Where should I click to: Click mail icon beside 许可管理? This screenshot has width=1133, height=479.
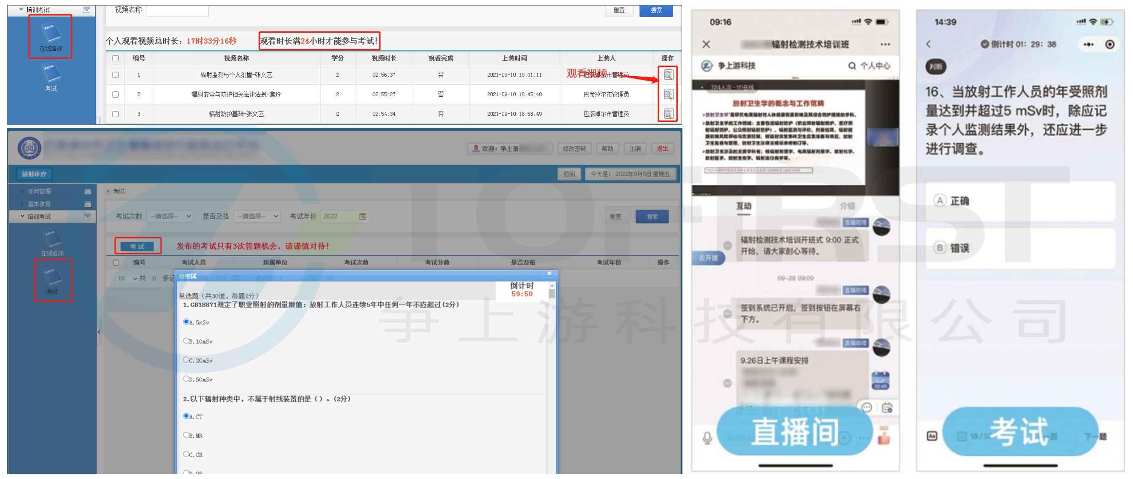[x=87, y=192]
